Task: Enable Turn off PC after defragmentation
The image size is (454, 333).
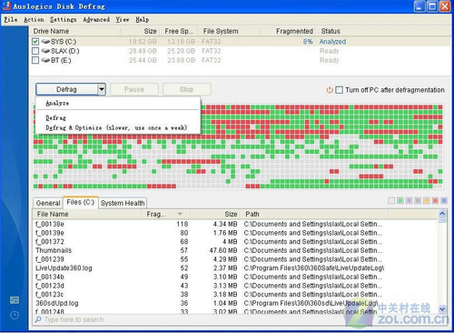Action: (x=340, y=90)
